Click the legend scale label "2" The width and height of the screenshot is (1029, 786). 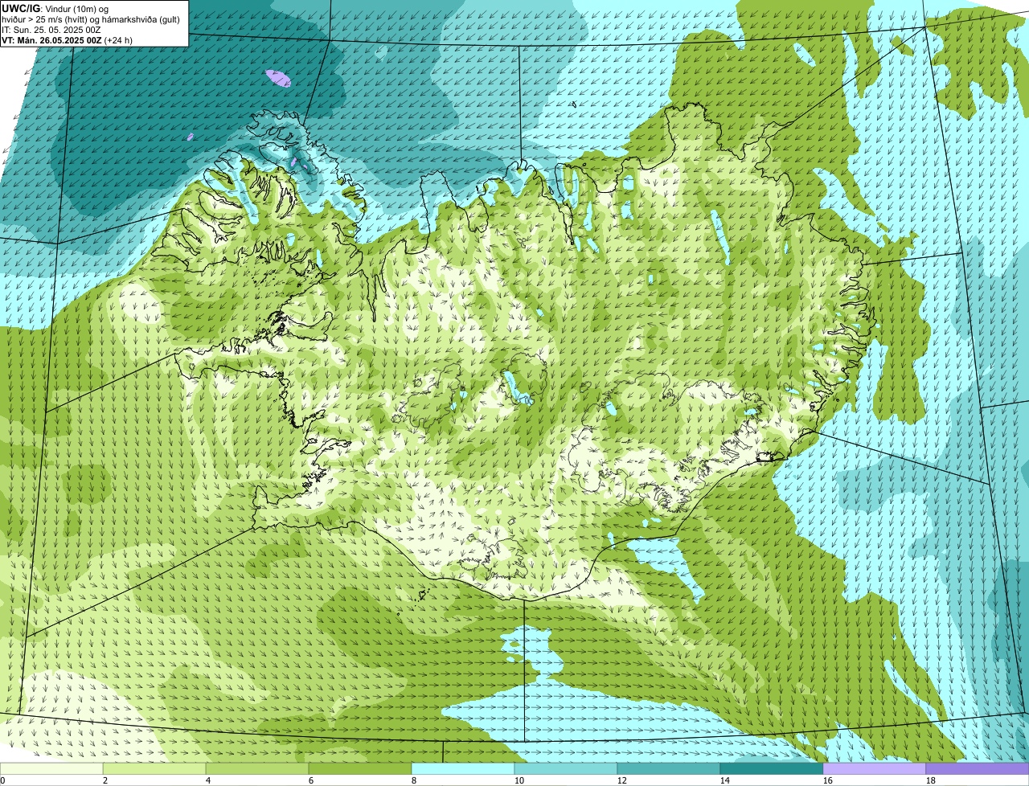tap(105, 780)
